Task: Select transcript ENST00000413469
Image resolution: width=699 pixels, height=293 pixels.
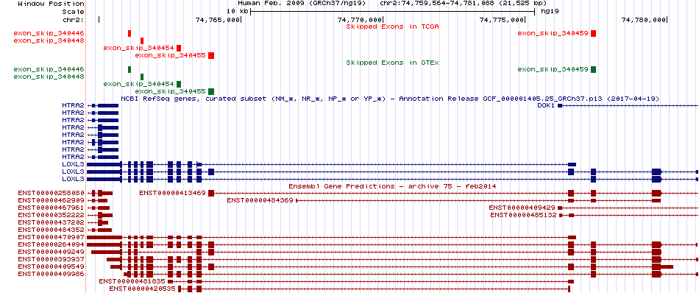Action: click(x=172, y=193)
